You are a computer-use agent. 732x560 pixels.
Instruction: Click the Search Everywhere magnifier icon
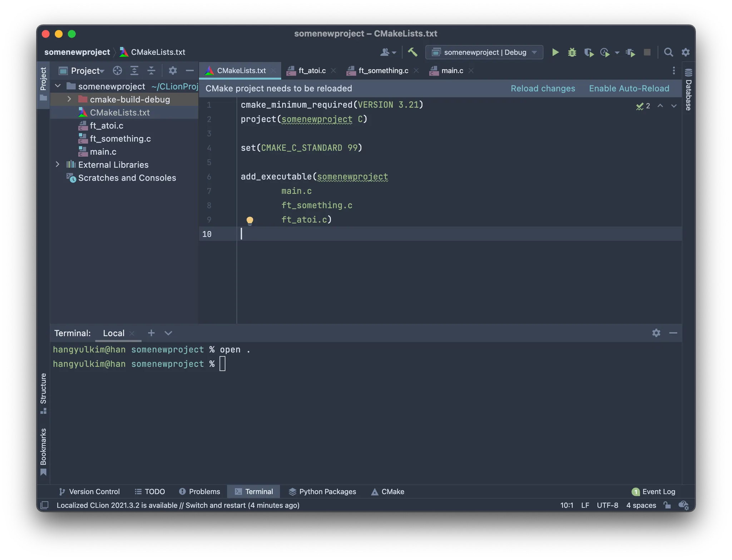(x=668, y=52)
